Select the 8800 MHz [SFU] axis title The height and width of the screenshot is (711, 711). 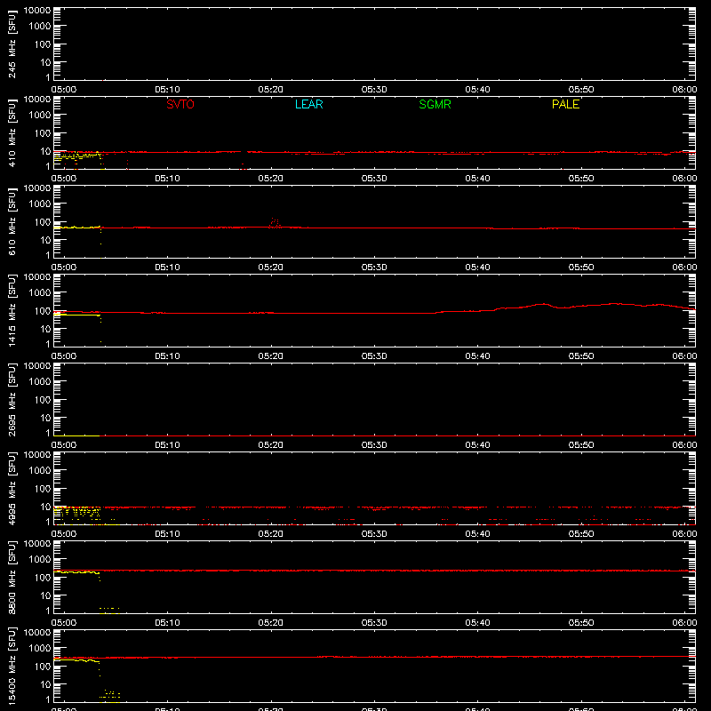(x=12, y=577)
